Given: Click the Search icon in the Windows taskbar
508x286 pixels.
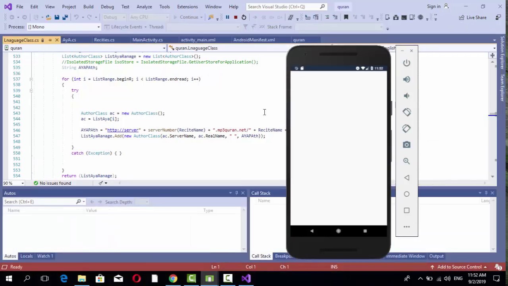Looking at the screenshot, I should tap(27, 278).
